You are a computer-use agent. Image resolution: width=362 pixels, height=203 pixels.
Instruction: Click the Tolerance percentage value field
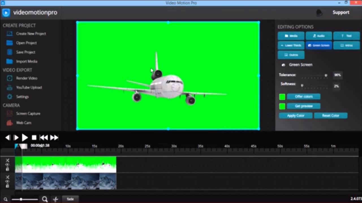(337, 75)
